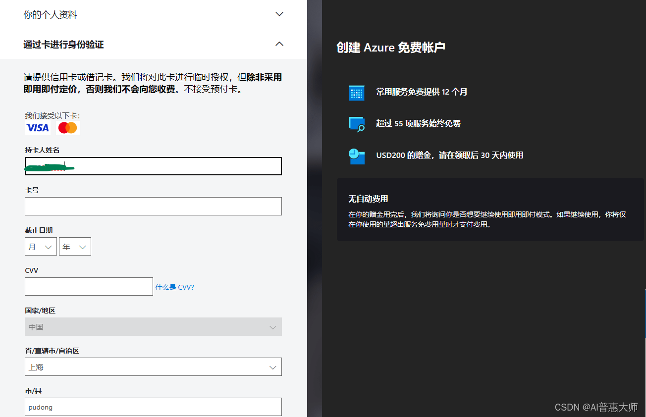The image size is (646, 417).
Task: Click the 无自动费用 info panel
Action: 490,210
